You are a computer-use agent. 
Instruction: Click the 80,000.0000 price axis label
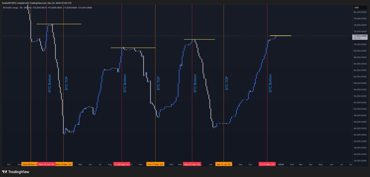(x=360, y=12)
